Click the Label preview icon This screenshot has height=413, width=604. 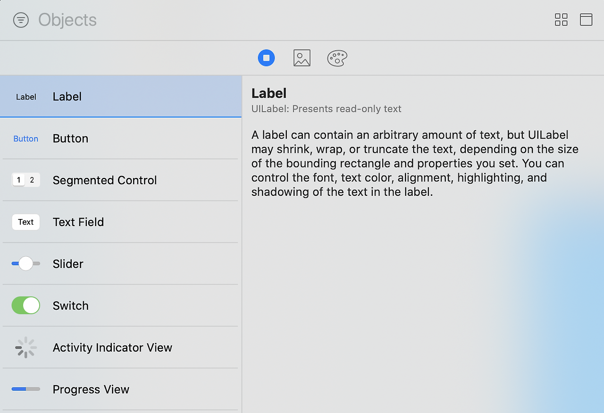coord(26,97)
